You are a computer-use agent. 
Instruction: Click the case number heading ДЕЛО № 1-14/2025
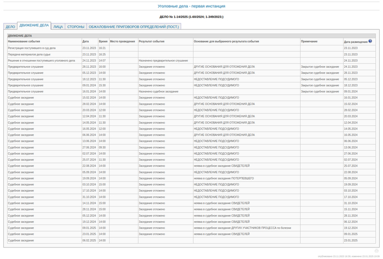tap(191, 17)
